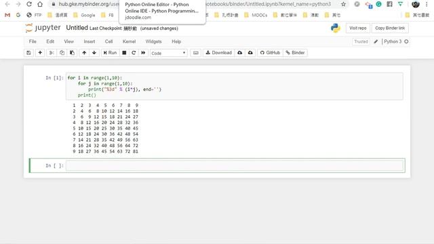This screenshot has width=434, height=244.
Task: Click the Visit repo button
Action: click(x=357, y=28)
